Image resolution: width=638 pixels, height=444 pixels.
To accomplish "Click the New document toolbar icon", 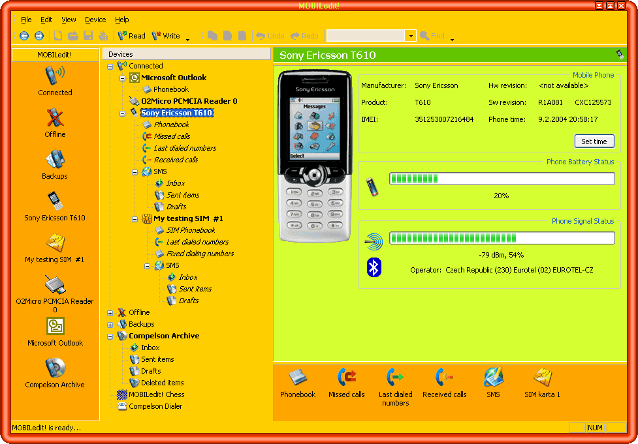I will click(58, 36).
